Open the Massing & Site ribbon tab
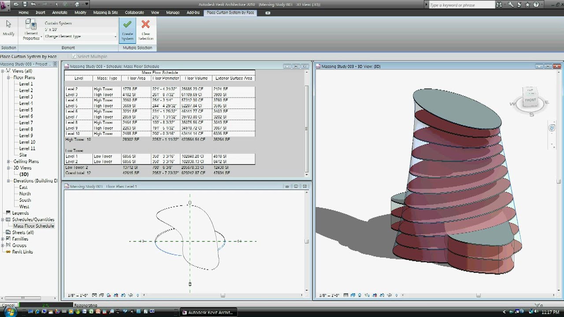Viewport: 564px width, 317px height. (x=106, y=13)
